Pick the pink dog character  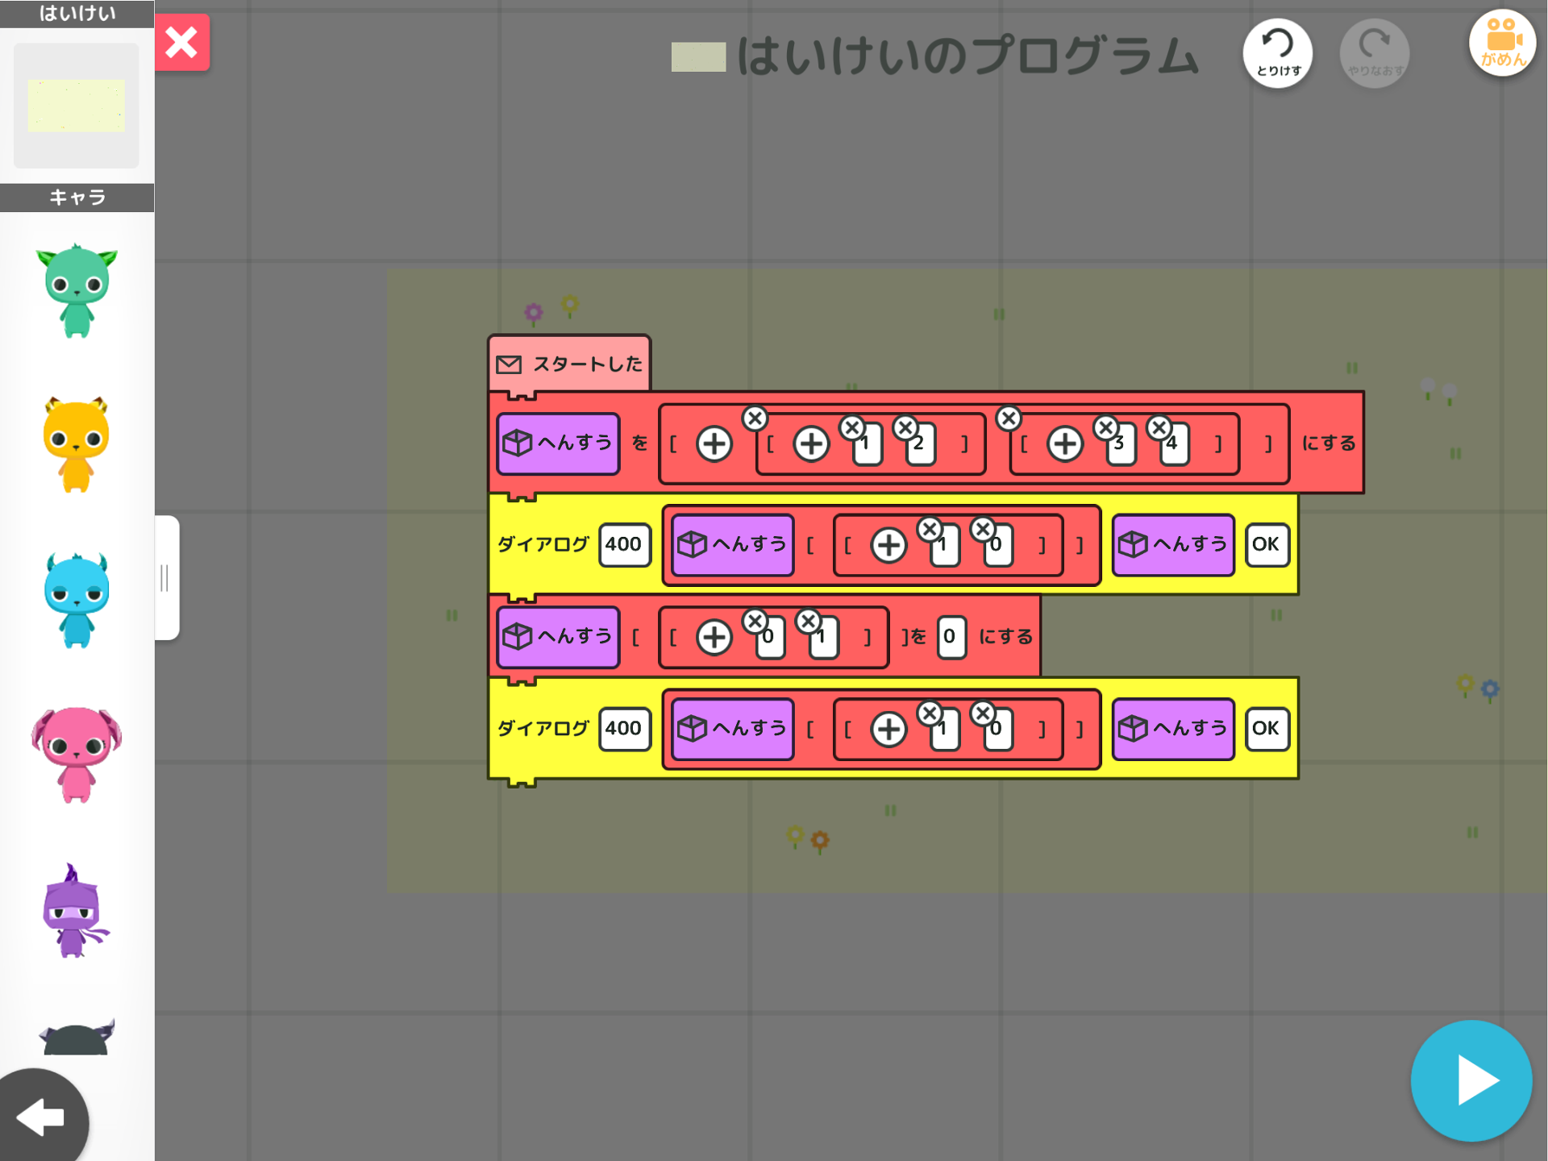coord(77,754)
